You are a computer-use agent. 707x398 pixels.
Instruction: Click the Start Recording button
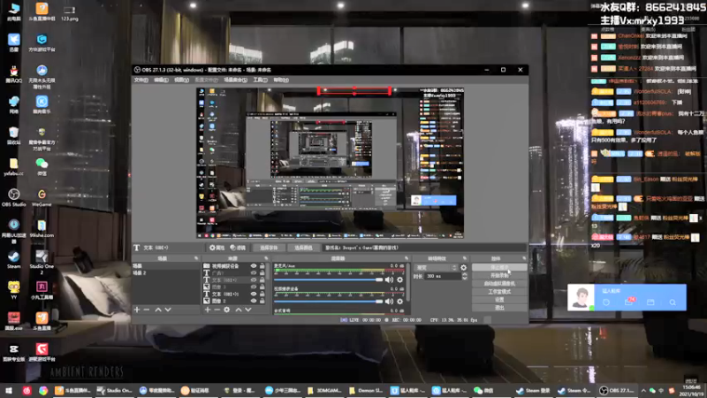point(499,276)
